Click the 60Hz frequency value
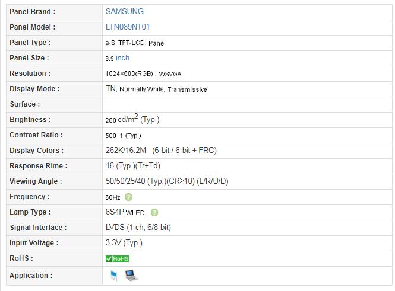Image resolution: width=395 pixels, height=291 pixels. point(113,197)
